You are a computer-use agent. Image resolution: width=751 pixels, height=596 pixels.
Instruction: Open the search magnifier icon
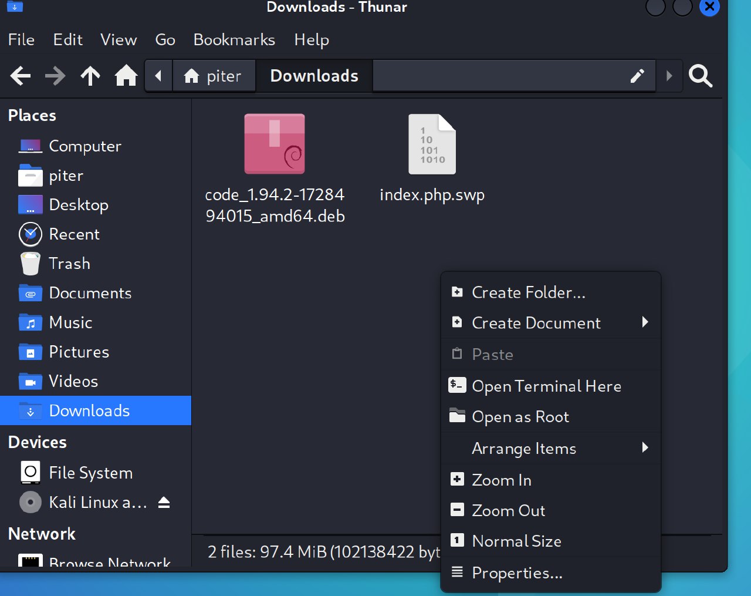pos(700,76)
